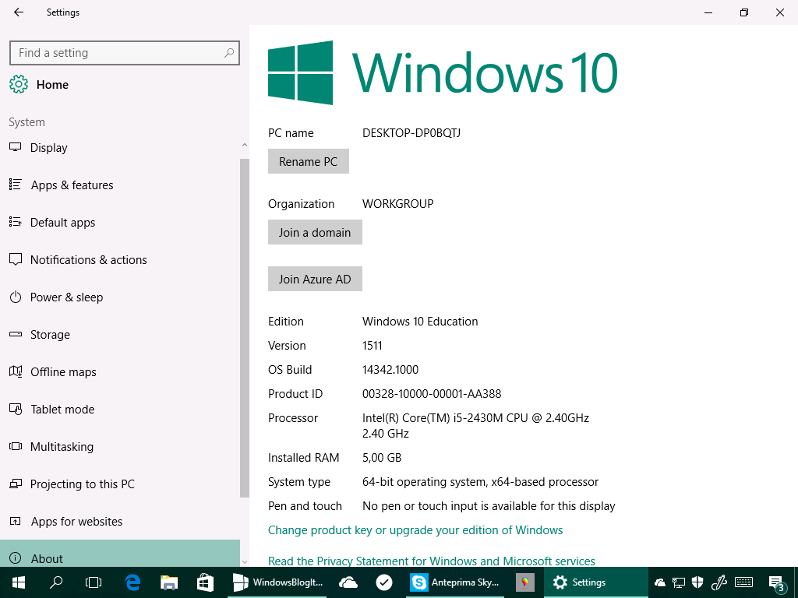This screenshot has width=798, height=598.
Task: Click the Home label in the sidebar
Action: tap(52, 84)
